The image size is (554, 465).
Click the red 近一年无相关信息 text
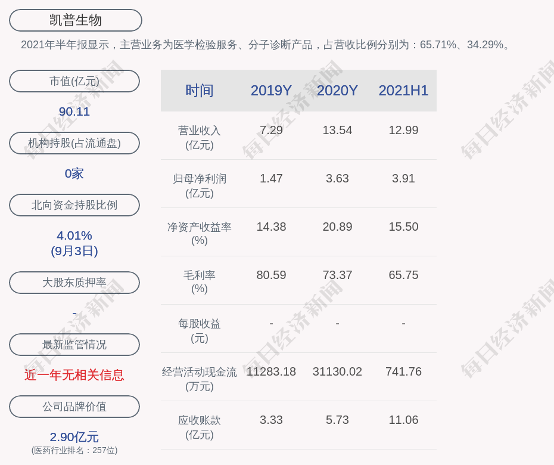coord(74,375)
